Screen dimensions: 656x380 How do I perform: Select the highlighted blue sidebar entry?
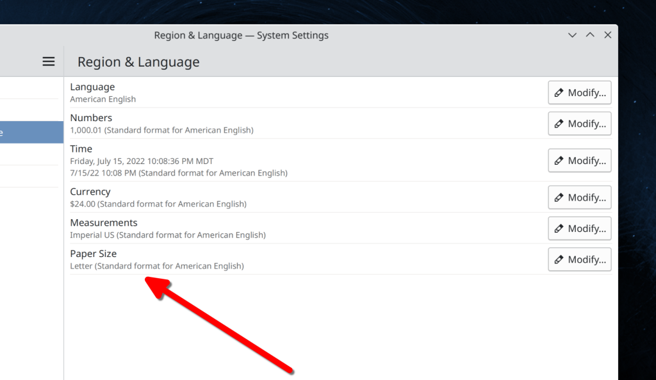(x=31, y=133)
